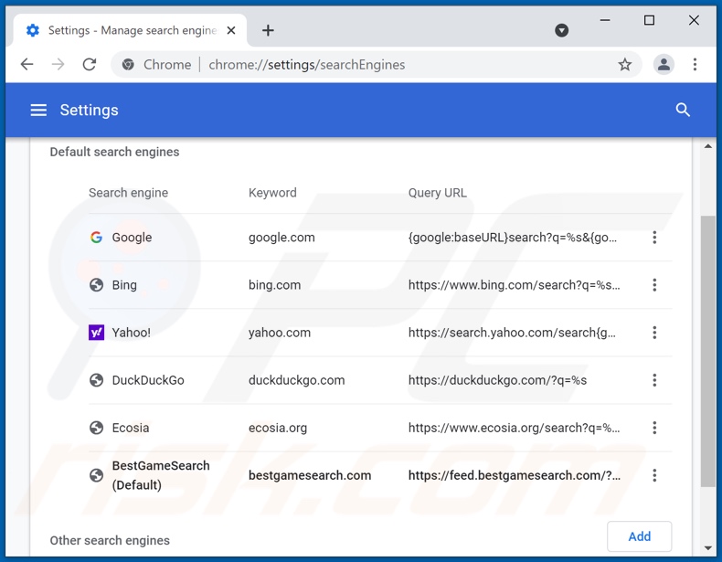
Task: Open the Settings hamburger menu
Action: coord(38,110)
